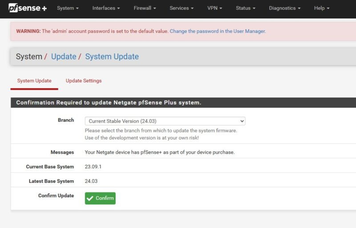
Task: Open the Diagnostics menu
Action: [x=285, y=8]
